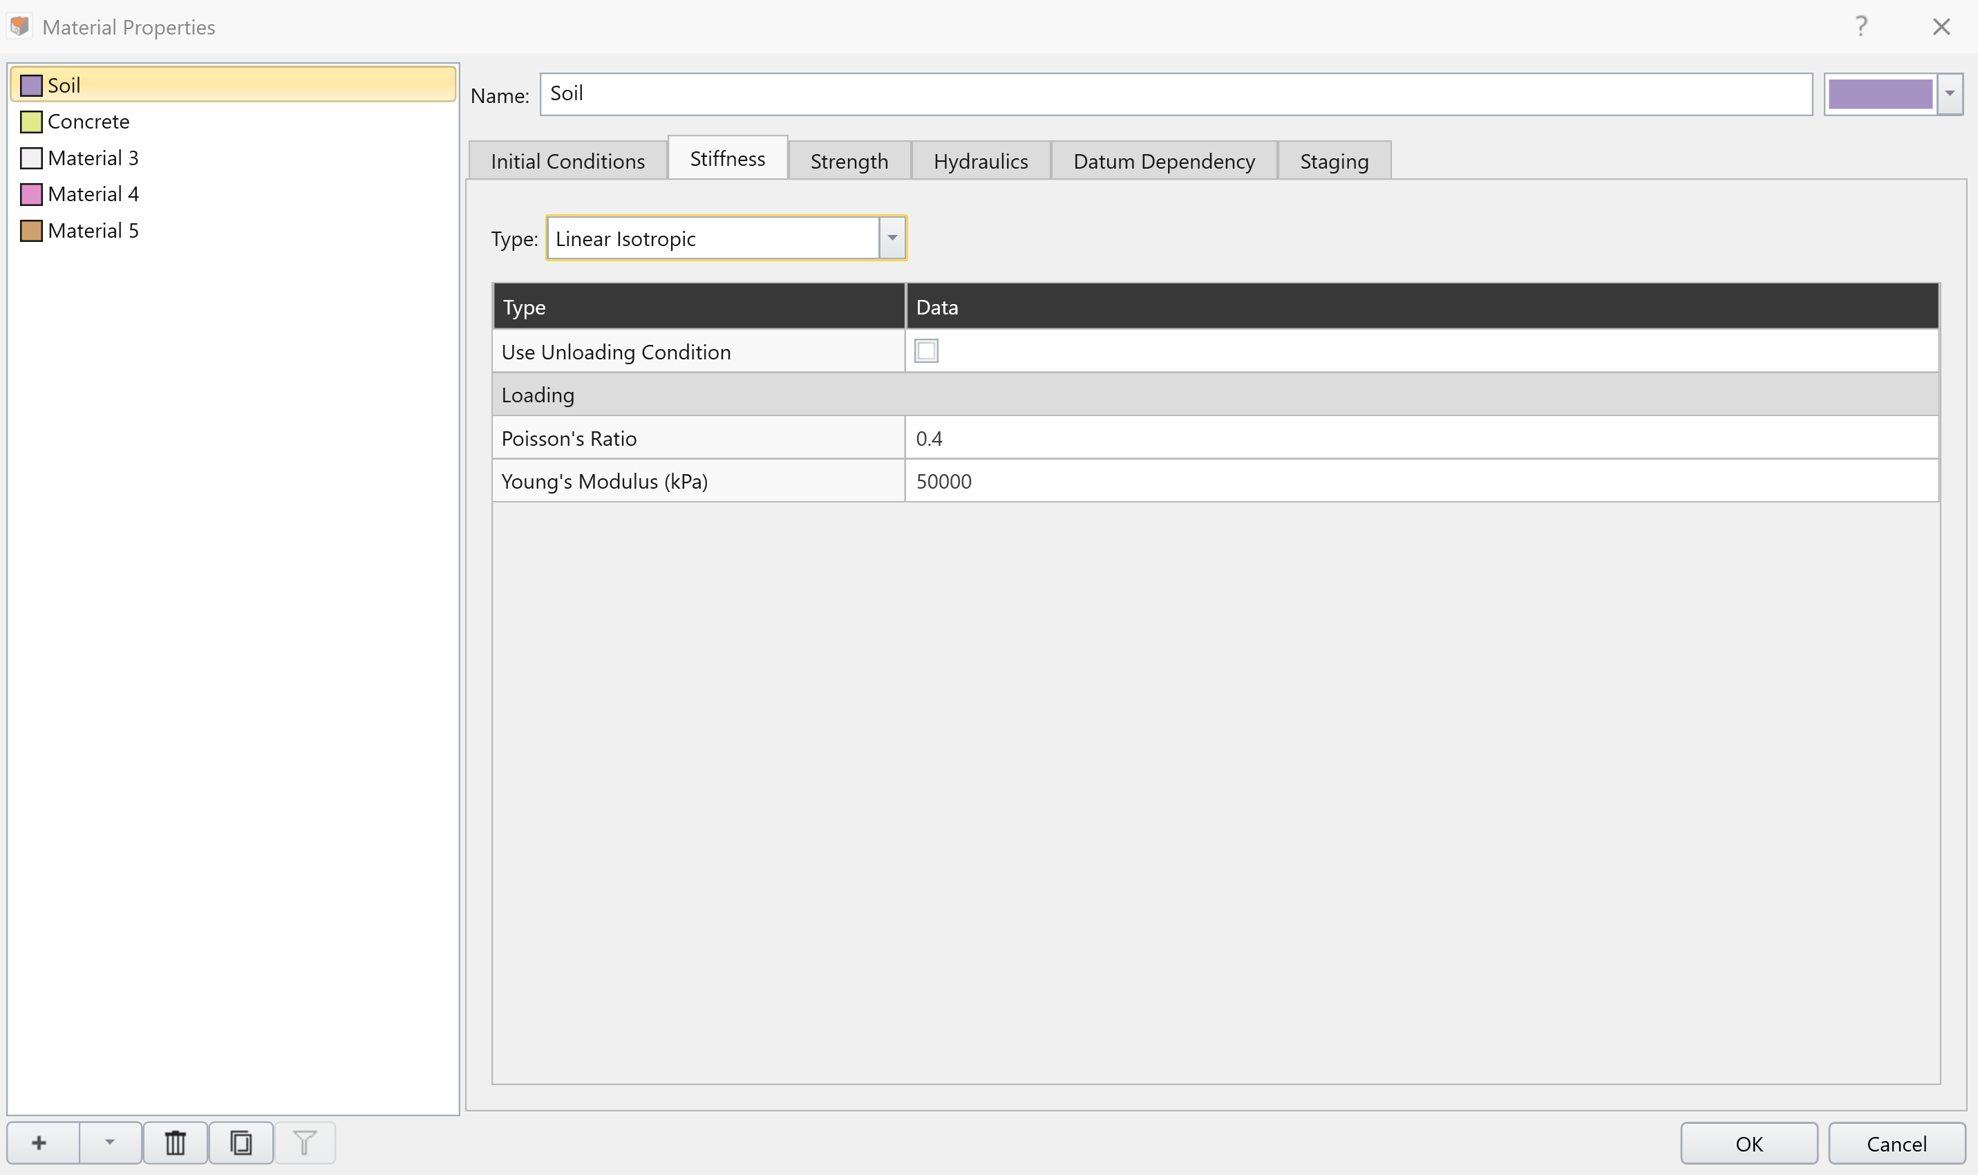The width and height of the screenshot is (1978, 1175).
Task: Click the Cancel button
Action: point(1896,1143)
